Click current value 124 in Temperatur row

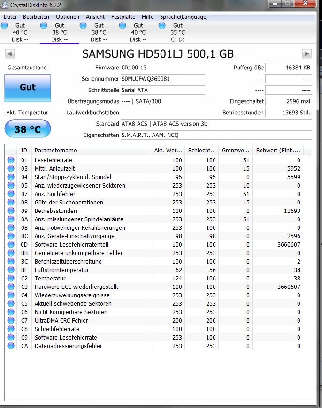pos(177,279)
